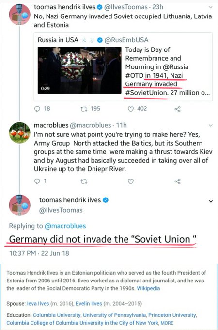Open the @RusEmbUSA handle in quoted tweet
The width and height of the screenshot is (218, 330).
126,40
